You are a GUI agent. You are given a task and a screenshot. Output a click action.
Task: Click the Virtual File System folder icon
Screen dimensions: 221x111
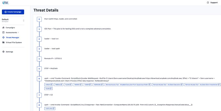[3, 43]
